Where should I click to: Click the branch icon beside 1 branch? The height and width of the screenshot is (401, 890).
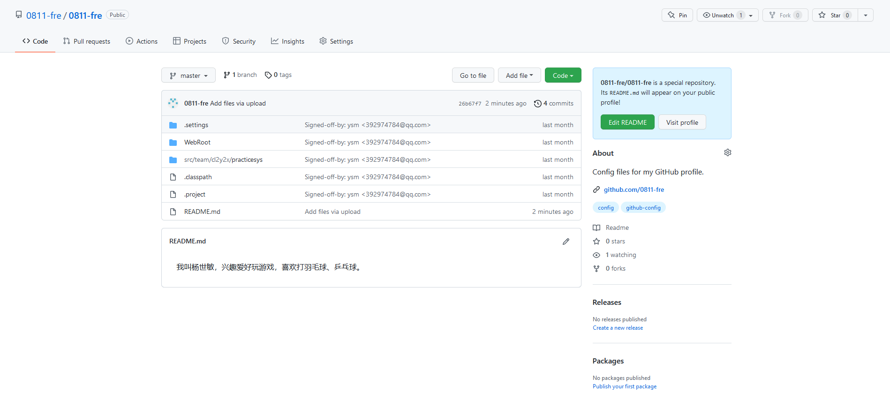click(227, 75)
